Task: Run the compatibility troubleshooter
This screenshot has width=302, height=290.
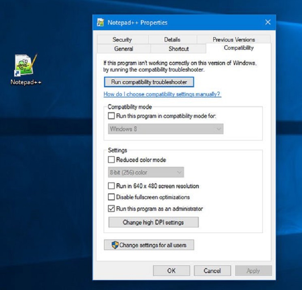Action: tap(149, 82)
